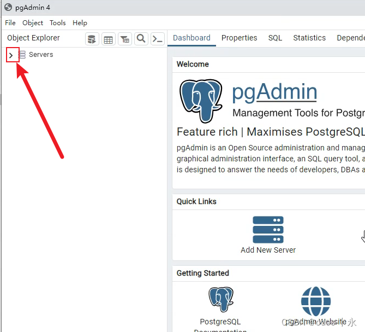
Task: Click the Filtered Rows icon
Action: click(x=125, y=39)
